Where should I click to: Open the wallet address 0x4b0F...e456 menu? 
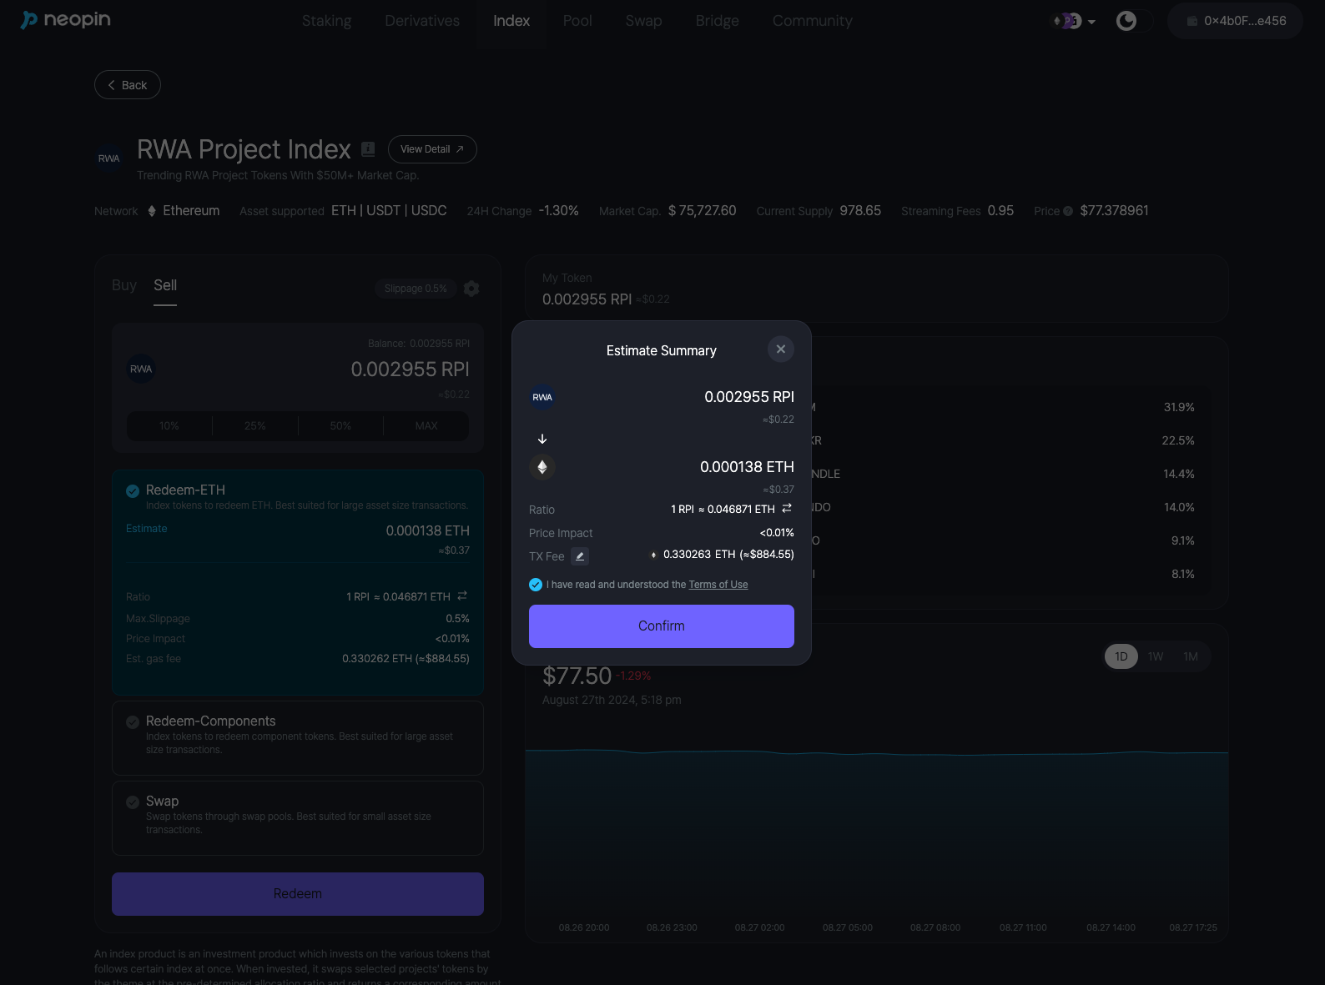coord(1235,21)
